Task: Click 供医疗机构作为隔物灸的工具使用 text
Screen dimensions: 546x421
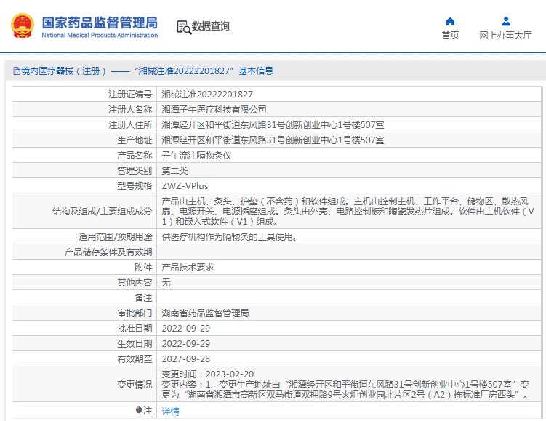Action: click(229, 237)
